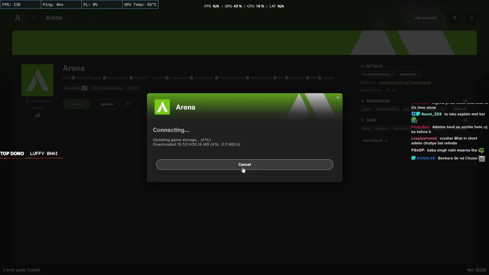
Task: Click the PVP badge
Action: coord(133,88)
